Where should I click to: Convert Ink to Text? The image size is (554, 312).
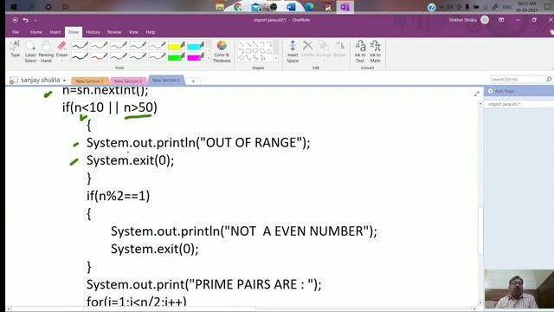tap(360, 52)
